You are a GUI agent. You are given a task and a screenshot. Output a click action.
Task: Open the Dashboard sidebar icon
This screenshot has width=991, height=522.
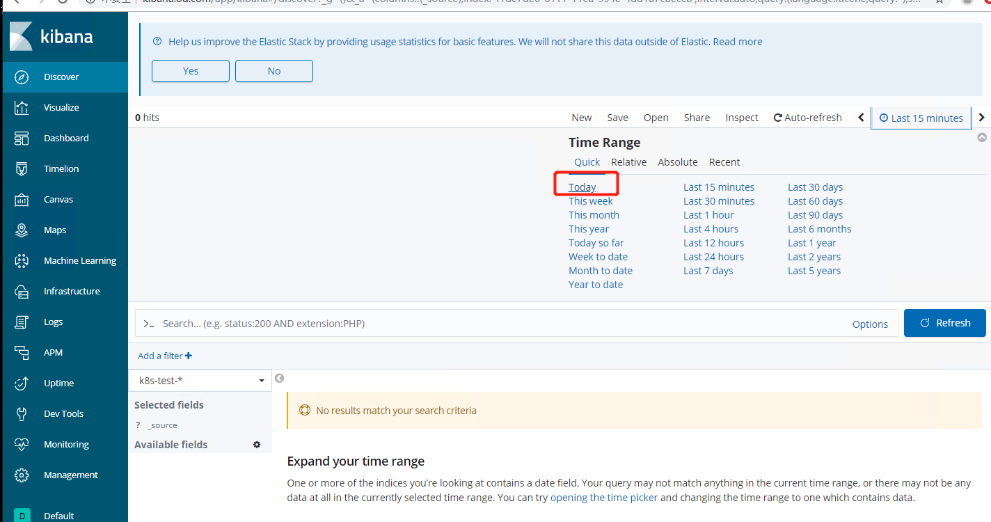(22, 139)
